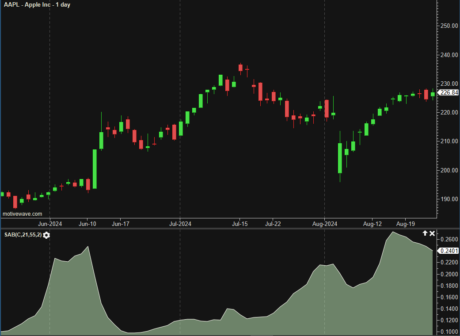460x336 pixels.
Task: Click the SAB indicator peak near Aug-19
Action: [393, 232]
